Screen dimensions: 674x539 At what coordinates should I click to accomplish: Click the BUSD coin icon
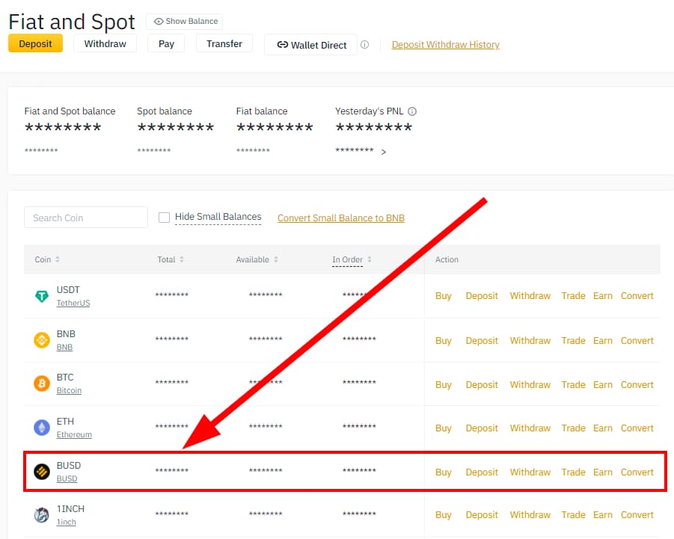pos(42,472)
